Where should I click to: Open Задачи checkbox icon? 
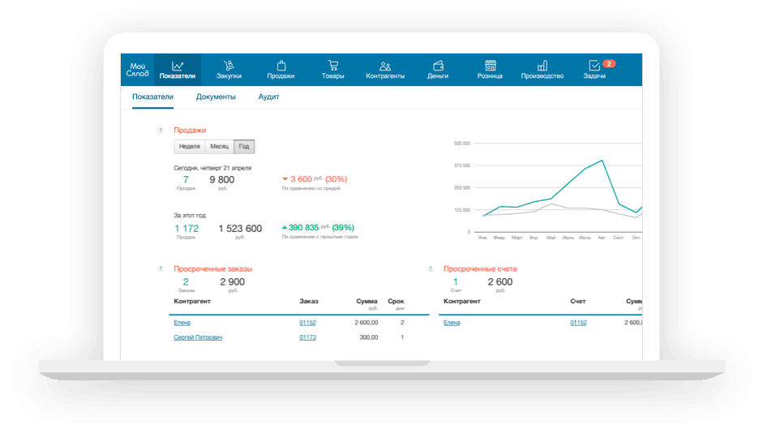click(x=594, y=65)
